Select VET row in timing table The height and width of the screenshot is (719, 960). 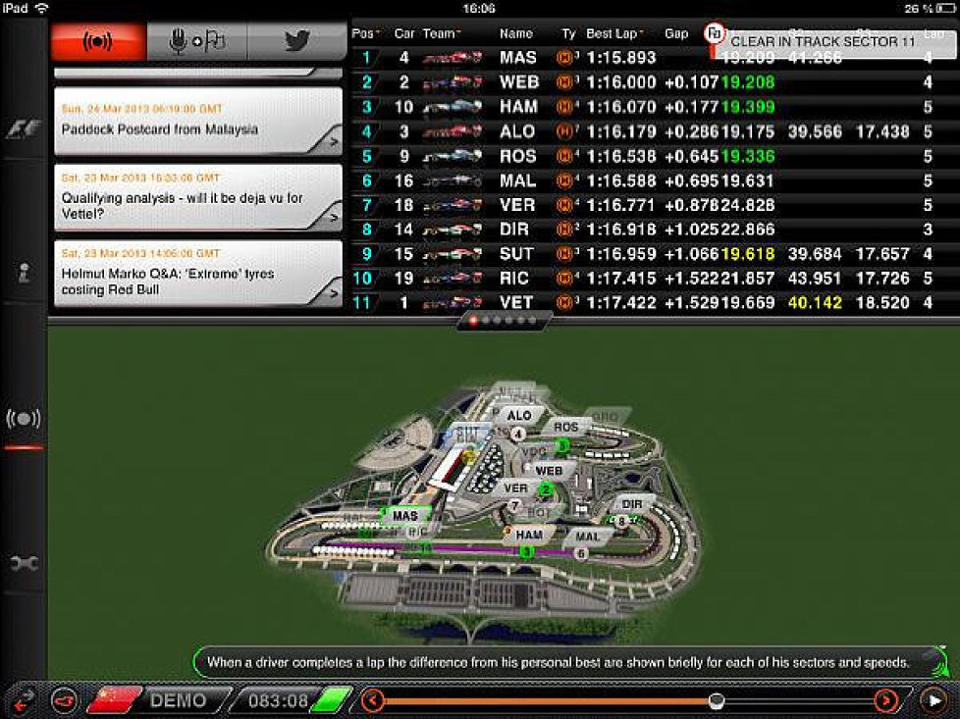[x=654, y=302]
